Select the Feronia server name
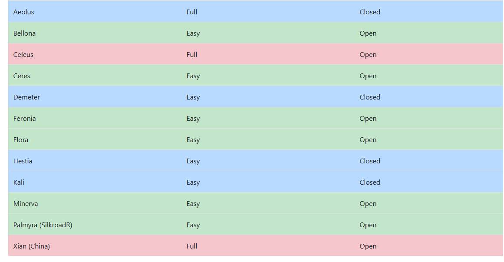This screenshot has height=262, width=504. 24,119
